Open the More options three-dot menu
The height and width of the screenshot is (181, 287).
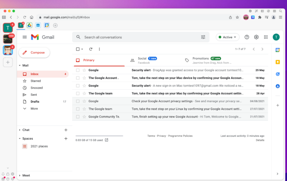click(99, 49)
